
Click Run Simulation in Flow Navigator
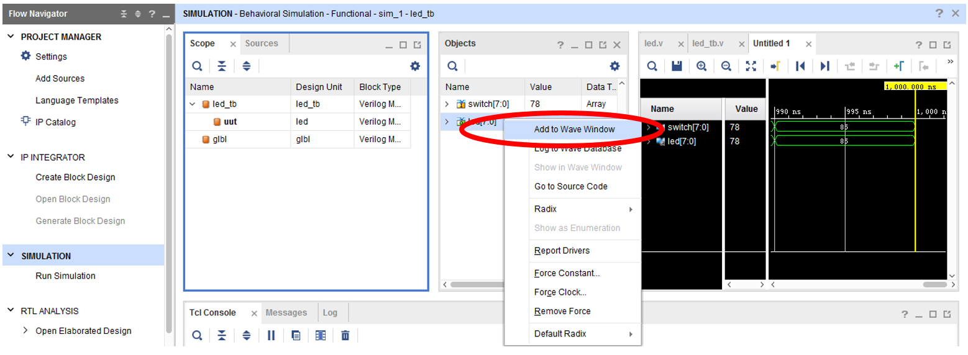[x=65, y=276]
